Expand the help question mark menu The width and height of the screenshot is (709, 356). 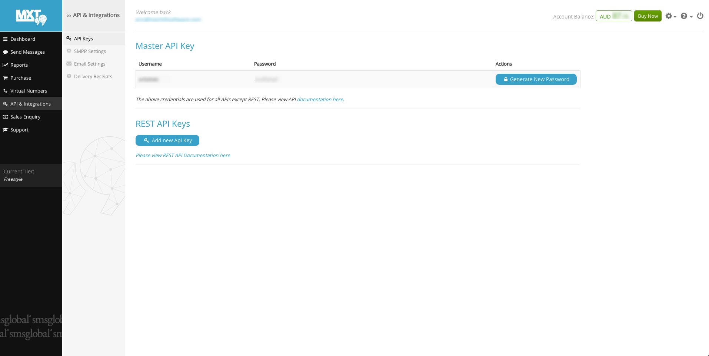(x=686, y=16)
